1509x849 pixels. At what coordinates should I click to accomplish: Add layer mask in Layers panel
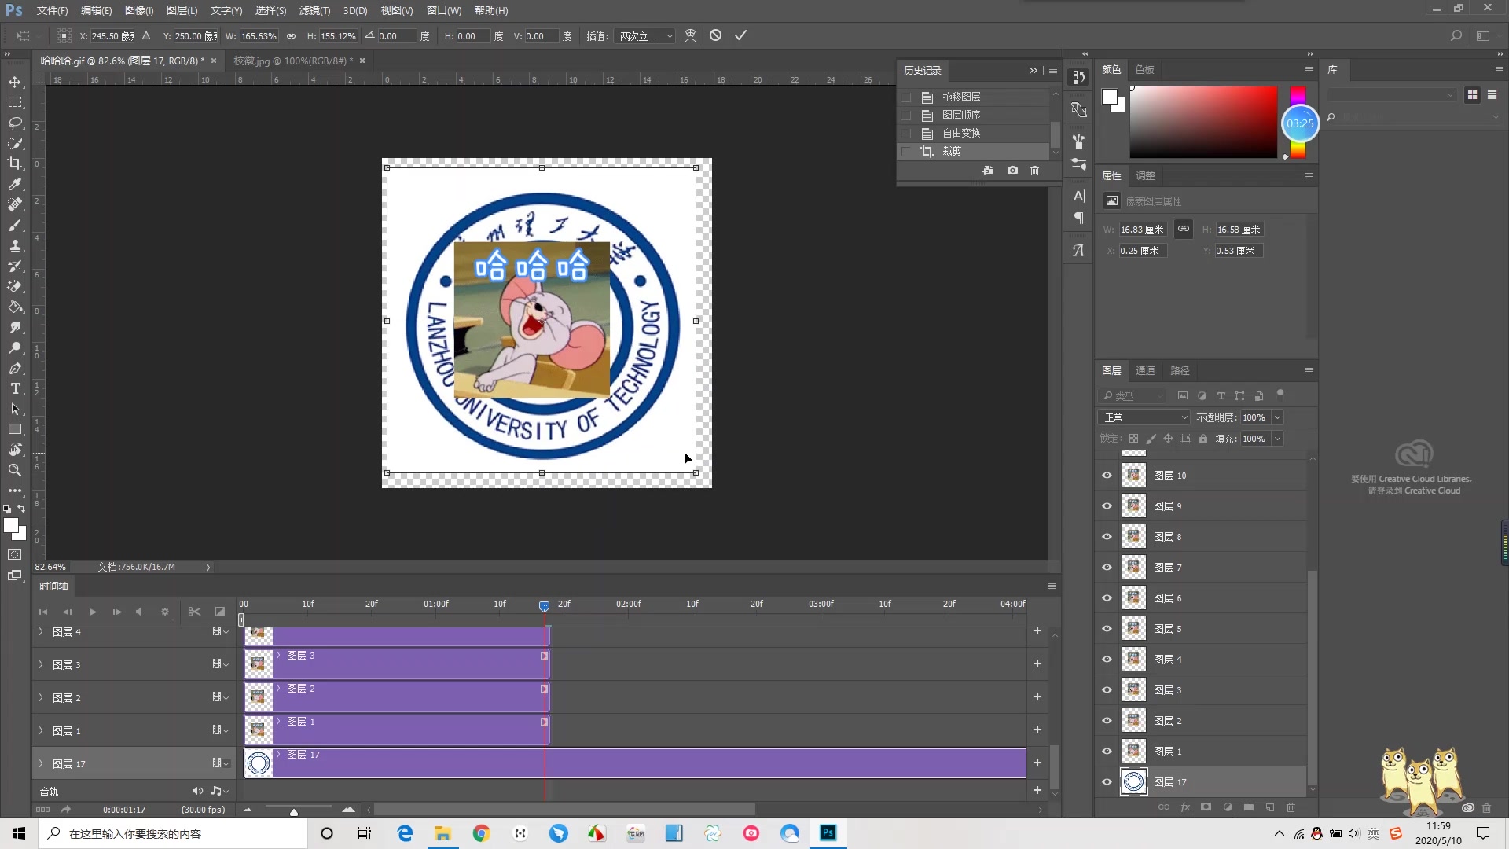pyautogui.click(x=1206, y=807)
